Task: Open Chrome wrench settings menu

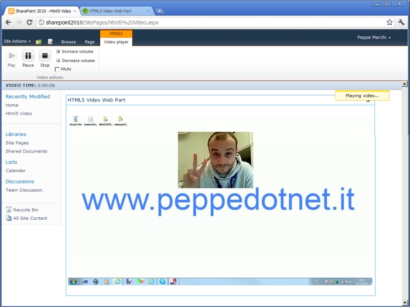Action: (401, 22)
